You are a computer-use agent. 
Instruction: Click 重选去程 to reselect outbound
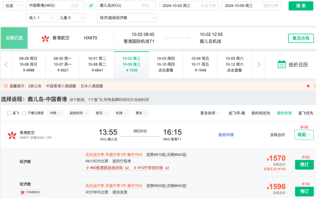(x=301, y=38)
